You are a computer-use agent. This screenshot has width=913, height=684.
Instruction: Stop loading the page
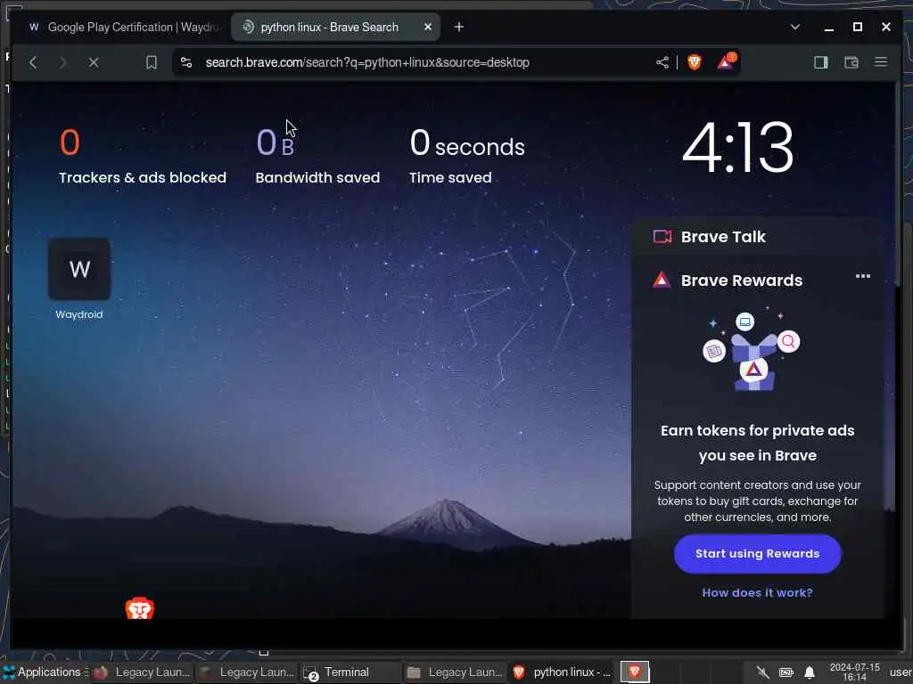[x=93, y=62]
